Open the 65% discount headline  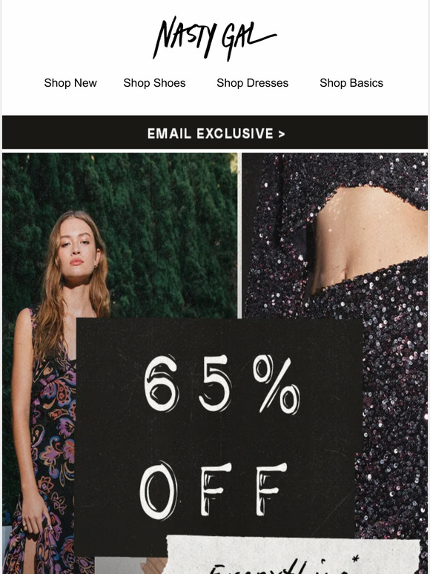point(222,383)
